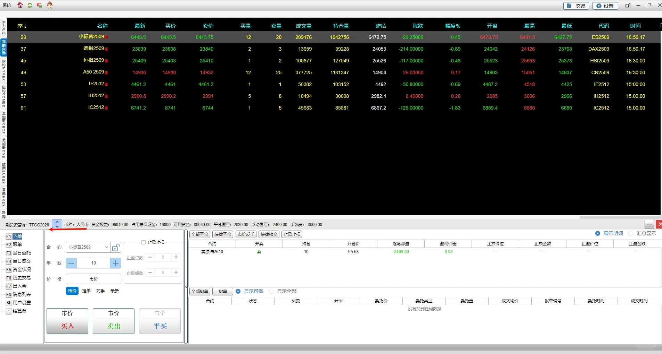Click the red marker icon next to IF2512

(106, 84)
